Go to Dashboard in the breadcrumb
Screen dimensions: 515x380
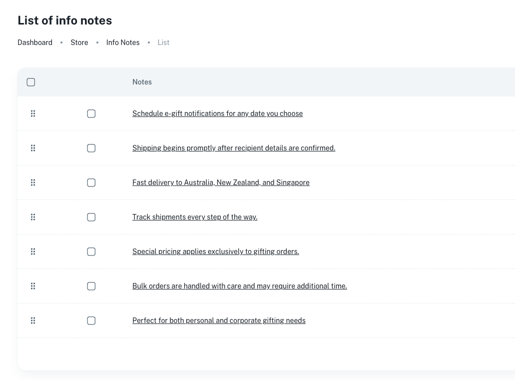pyautogui.click(x=35, y=42)
